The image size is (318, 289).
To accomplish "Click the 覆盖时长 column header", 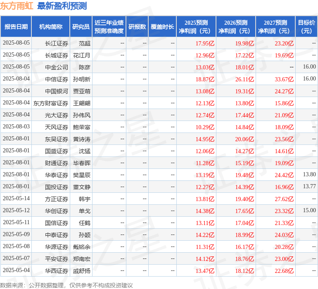I will [162, 26].
